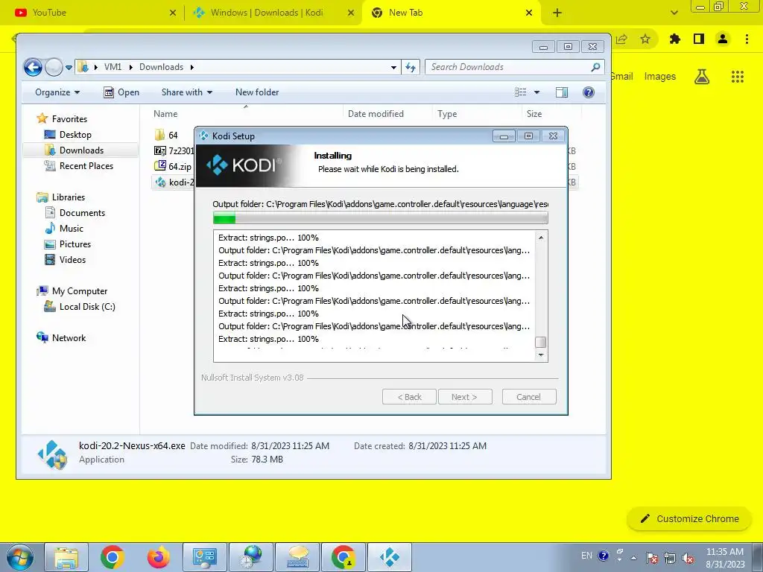Open recent locations dropdown beside Forward button

69,68
